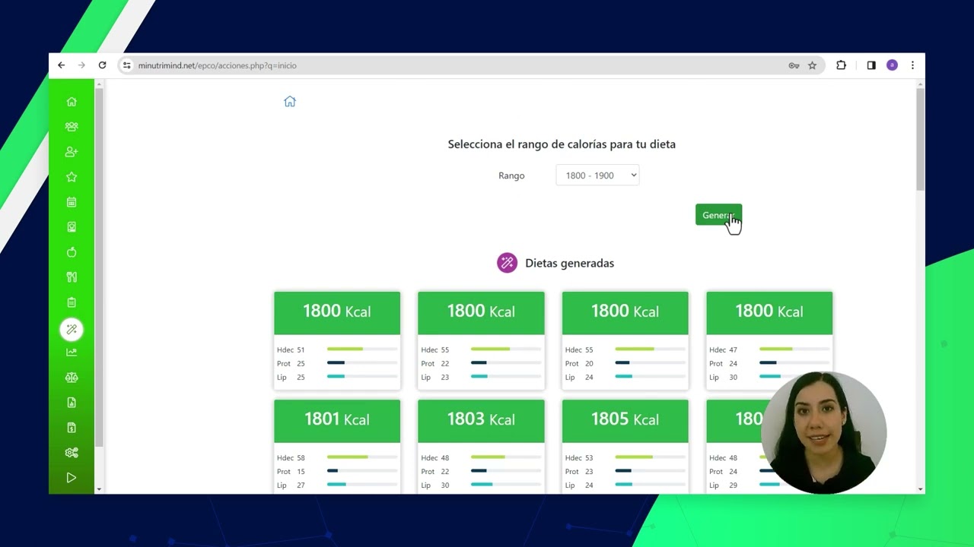Open the weighing scale icon in sidebar
This screenshot has height=547, width=974.
point(72,227)
